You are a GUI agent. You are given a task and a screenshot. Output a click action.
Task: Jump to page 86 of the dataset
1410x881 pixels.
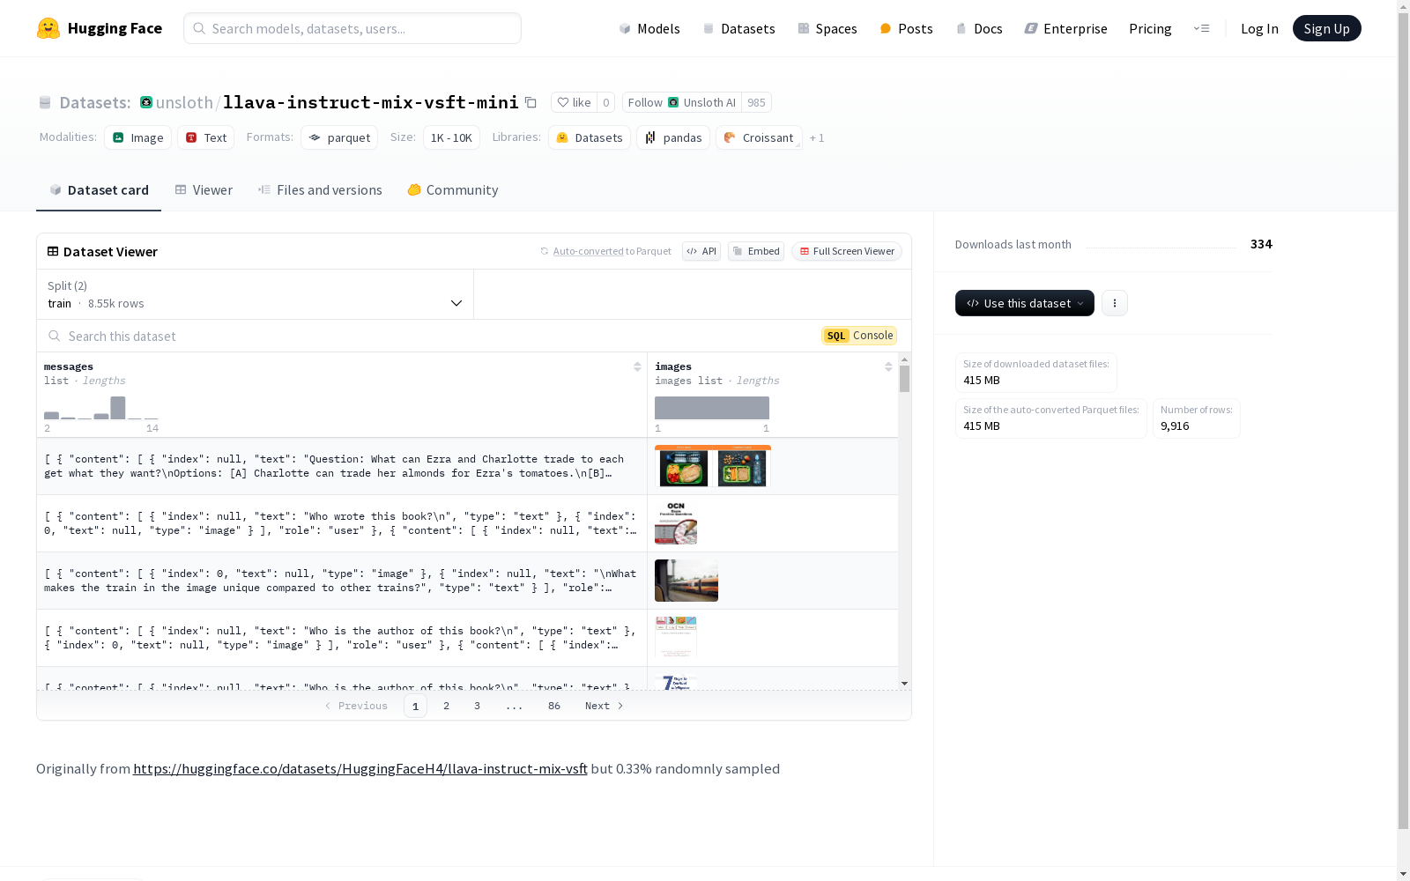click(554, 706)
